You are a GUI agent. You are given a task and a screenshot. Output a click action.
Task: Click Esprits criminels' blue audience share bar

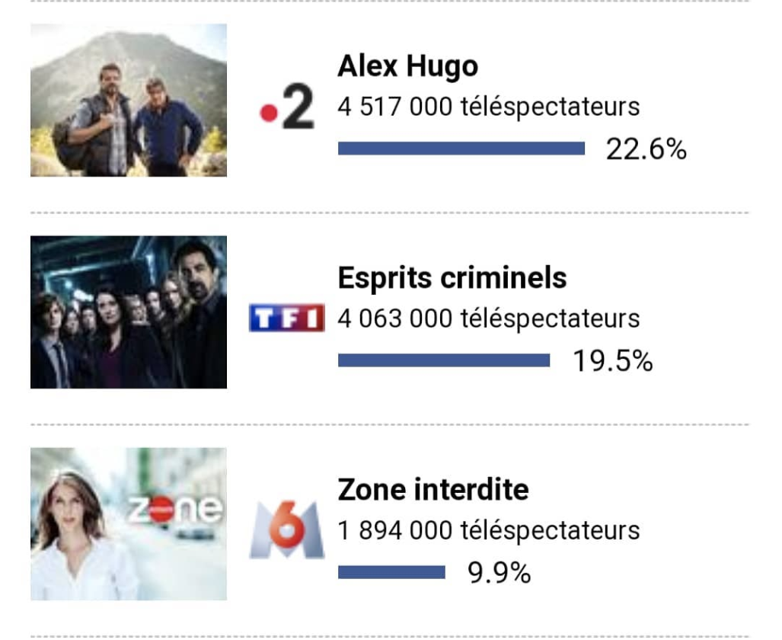[443, 360]
